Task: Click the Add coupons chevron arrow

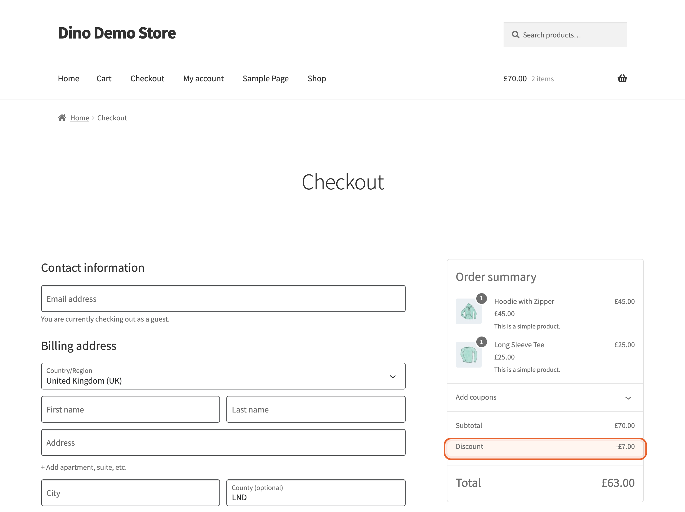Action: click(x=628, y=398)
